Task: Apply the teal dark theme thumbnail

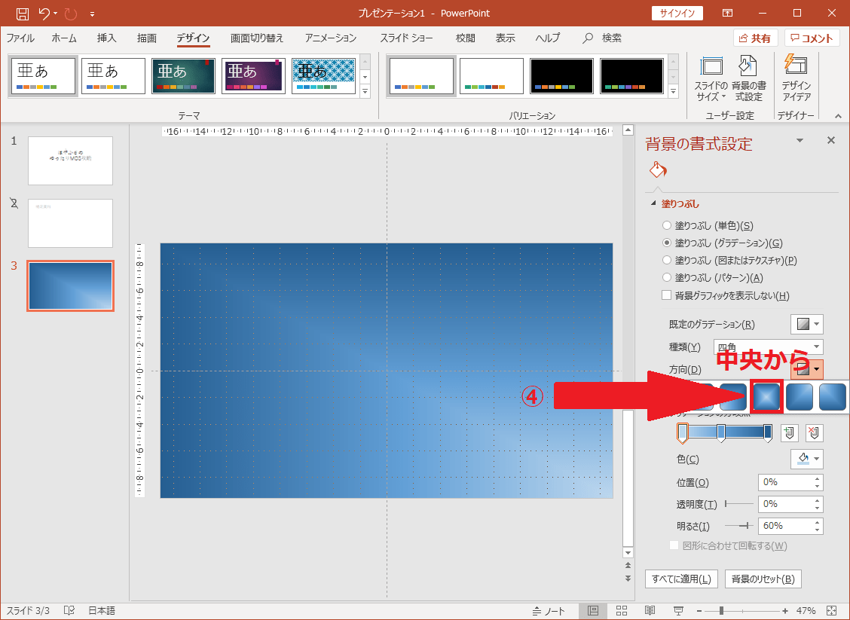Action: click(x=183, y=76)
